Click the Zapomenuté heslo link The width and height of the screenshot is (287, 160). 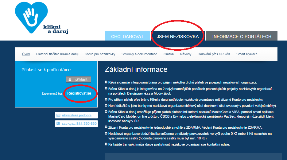click(52, 94)
